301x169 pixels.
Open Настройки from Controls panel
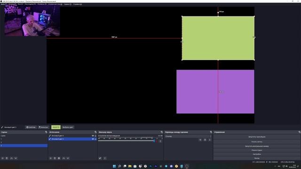point(257,154)
